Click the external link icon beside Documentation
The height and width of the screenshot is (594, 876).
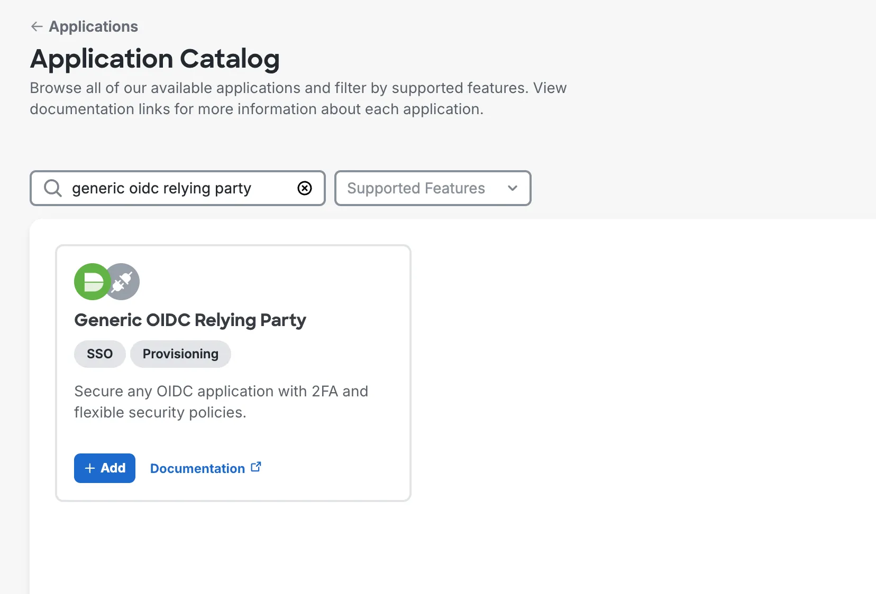(x=256, y=466)
